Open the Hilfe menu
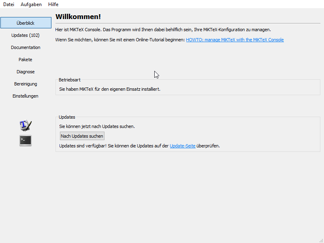Screen dimensions: 324x243 tap(53, 4)
